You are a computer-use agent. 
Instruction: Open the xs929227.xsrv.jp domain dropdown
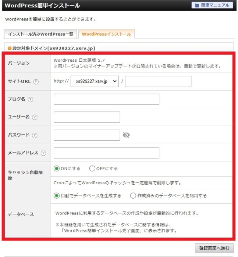(95, 81)
